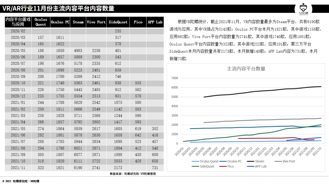Select the SideQuset legend entry
The width and height of the screenshot is (329, 185).
click(x=203, y=166)
